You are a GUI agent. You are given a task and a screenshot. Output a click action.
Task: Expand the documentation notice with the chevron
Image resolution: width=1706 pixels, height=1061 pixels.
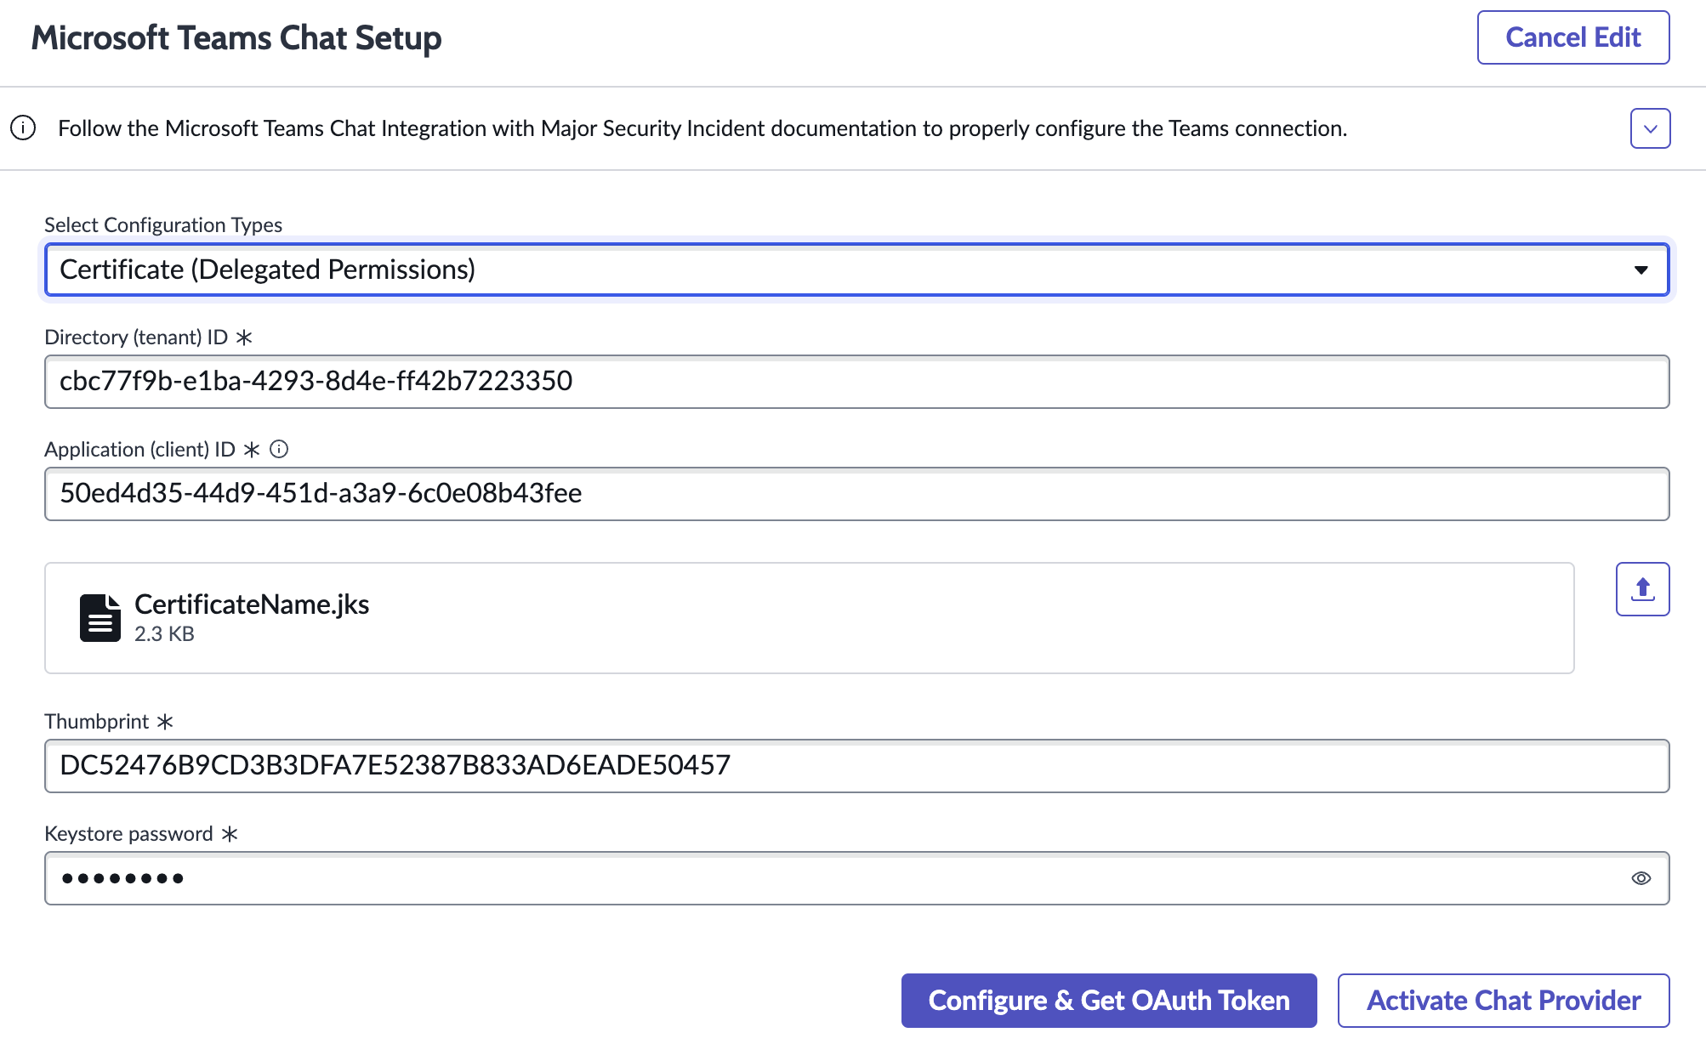tap(1650, 128)
